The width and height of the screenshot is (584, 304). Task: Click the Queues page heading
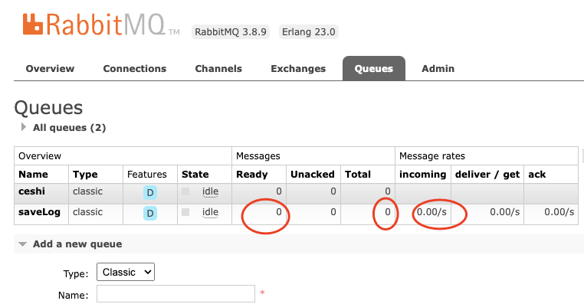tap(48, 108)
